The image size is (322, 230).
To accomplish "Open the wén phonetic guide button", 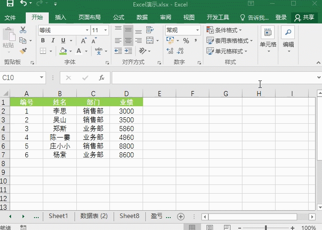I will tap(98, 51).
